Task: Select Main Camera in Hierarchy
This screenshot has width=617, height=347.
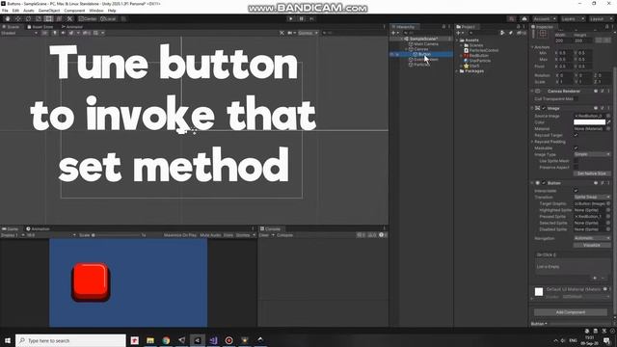Action: click(x=426, y=44)
